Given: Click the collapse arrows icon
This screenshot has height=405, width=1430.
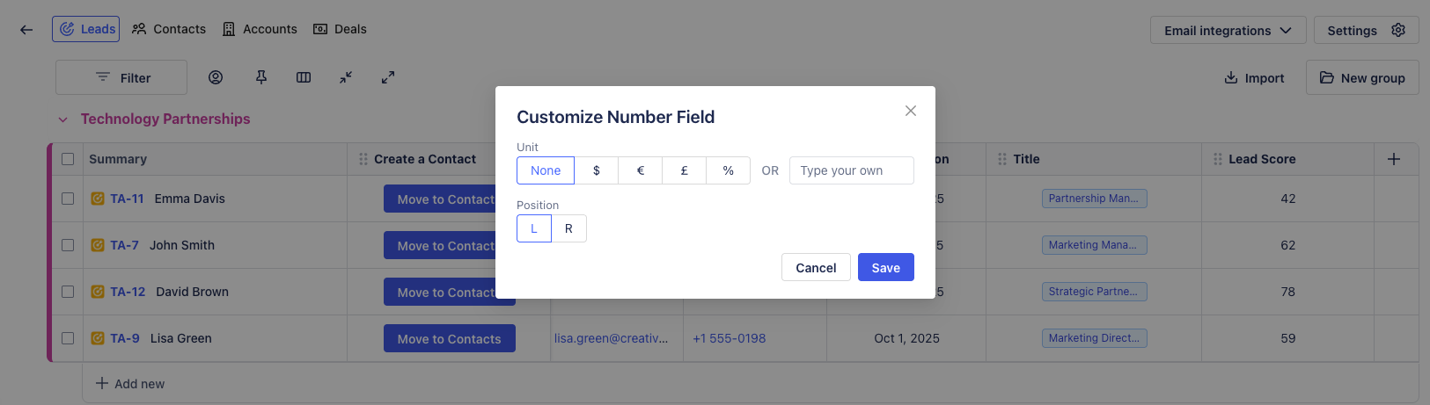Looking at the screenshot, I should (x=346, y=77).
